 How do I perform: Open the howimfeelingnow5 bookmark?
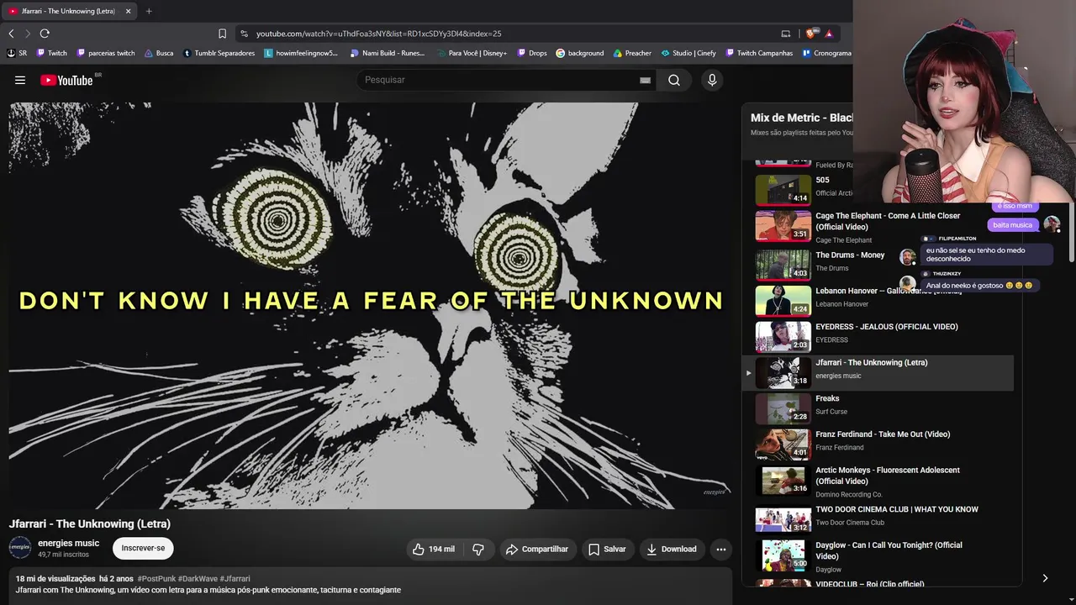(301, 53)
